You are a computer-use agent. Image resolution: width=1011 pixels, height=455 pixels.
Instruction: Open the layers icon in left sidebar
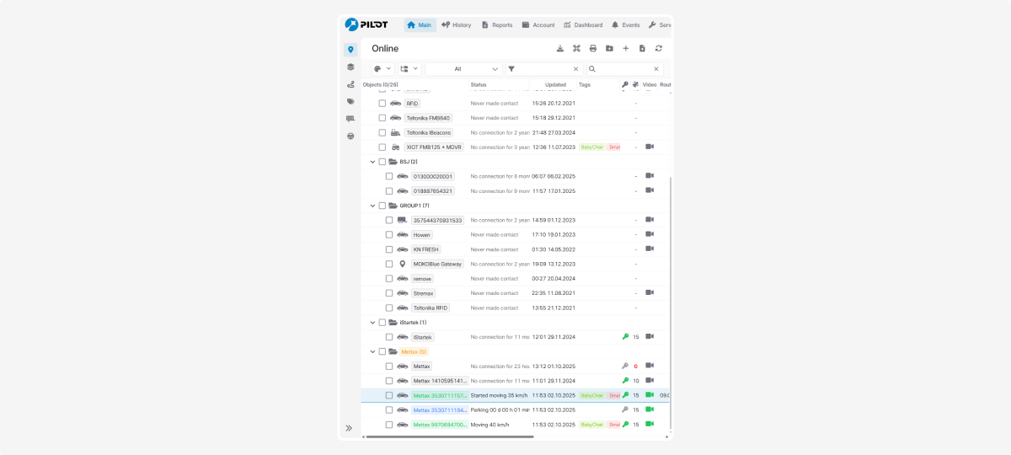[350, 67]
